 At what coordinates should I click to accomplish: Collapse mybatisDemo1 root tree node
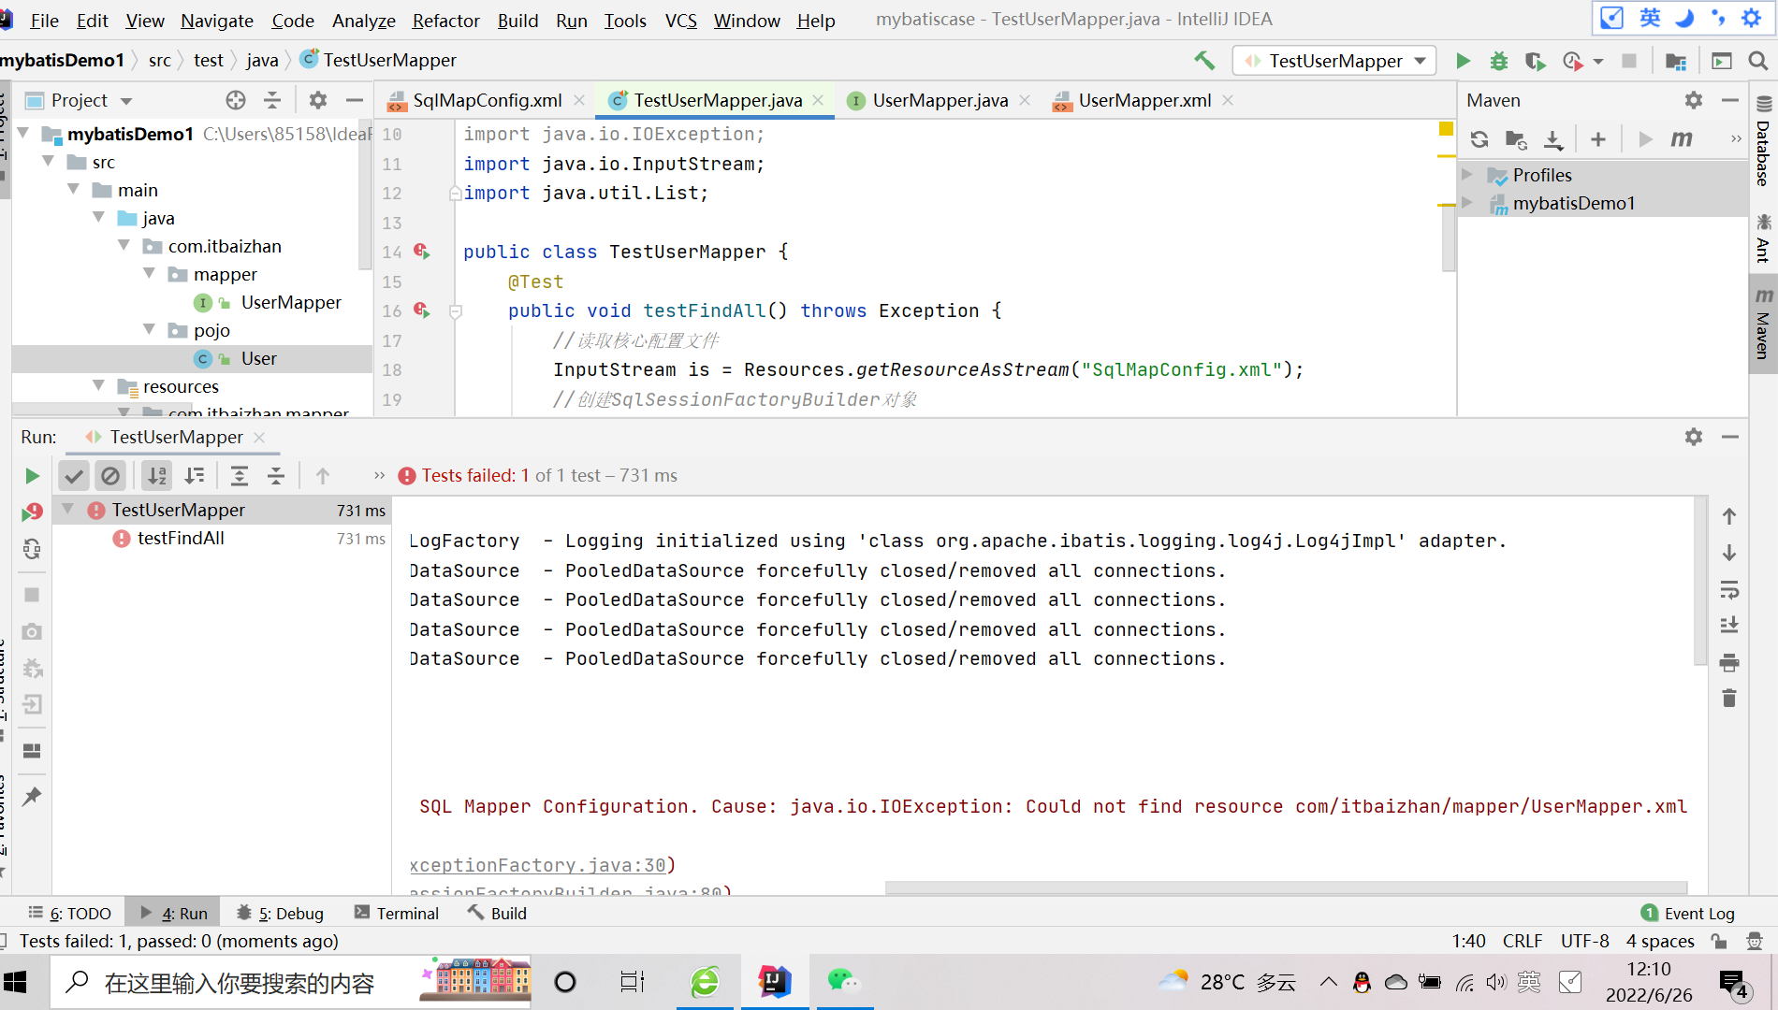point(24,133)
